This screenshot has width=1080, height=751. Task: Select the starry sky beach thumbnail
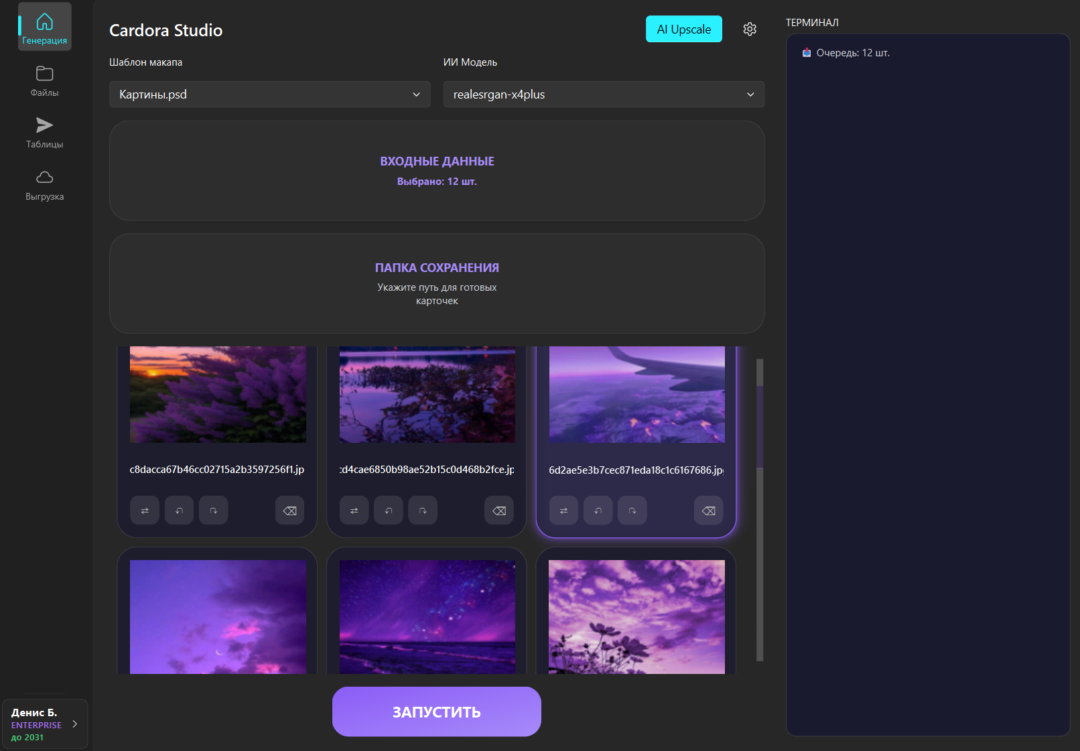[427, 616]
